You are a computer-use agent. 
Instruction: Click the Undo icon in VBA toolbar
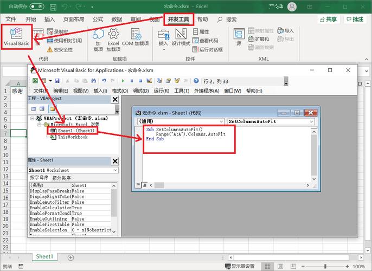point(104,81)
